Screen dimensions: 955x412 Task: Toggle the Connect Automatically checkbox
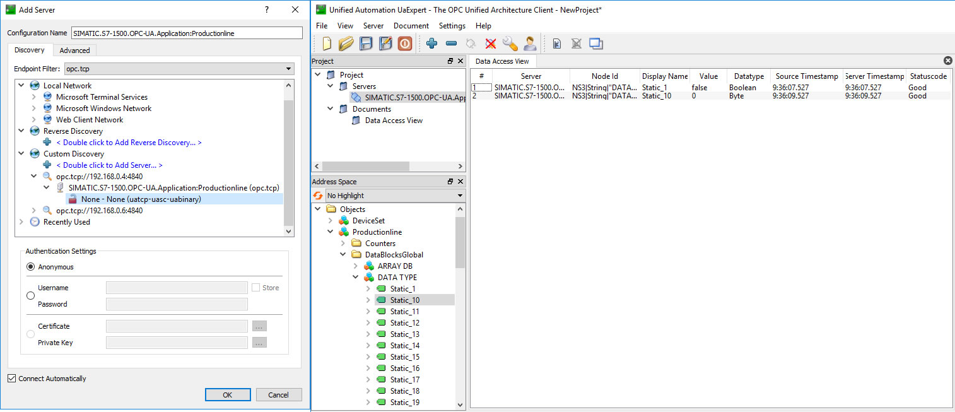coord(11,379)
